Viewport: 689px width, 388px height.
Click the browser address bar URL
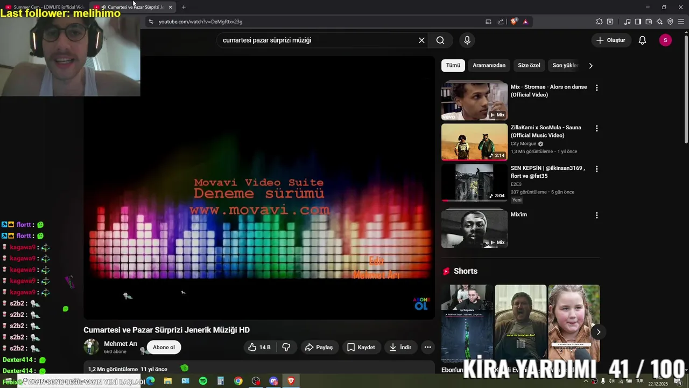click(x=200, y=22)
